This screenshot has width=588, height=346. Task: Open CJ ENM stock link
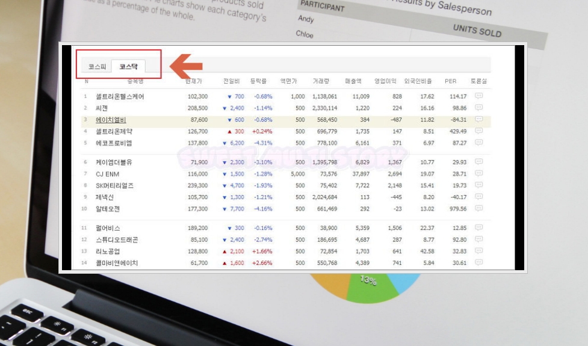pyautogui.click(x=107, y=174)
